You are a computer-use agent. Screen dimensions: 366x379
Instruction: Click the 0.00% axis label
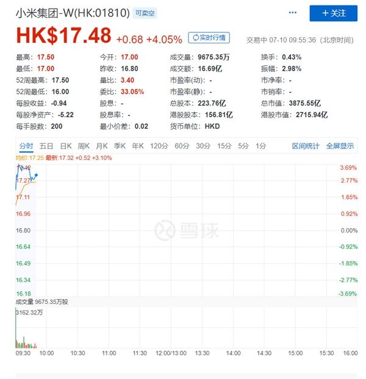[349, 231]
